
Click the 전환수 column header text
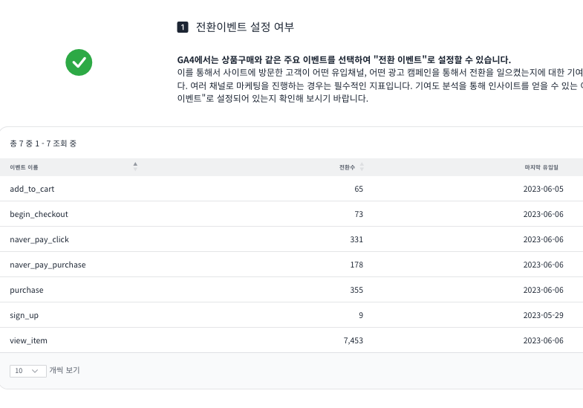[x=348, y=167]
